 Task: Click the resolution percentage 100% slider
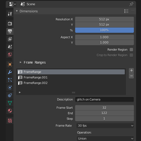[104, 30]
